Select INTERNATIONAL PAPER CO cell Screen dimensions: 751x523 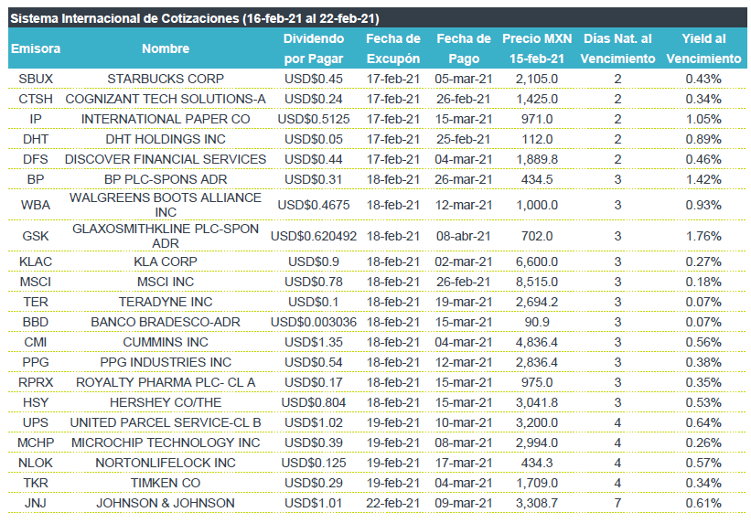(x=166, y=119)
